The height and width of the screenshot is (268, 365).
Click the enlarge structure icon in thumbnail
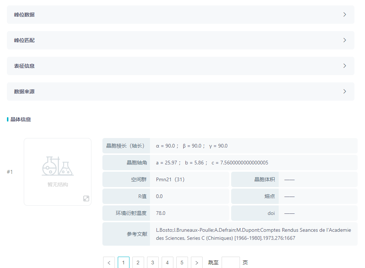click(x=86, y=198)
